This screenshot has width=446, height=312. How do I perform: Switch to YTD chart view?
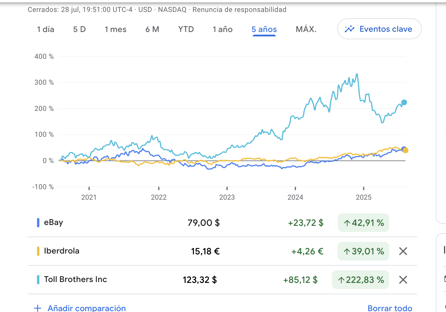(186, 29)
